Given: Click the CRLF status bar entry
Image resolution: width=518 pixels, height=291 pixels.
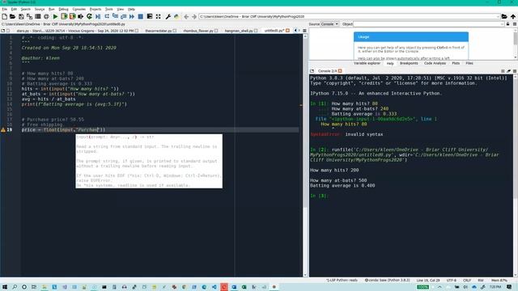Looking at the screenshot, I should tap(467, 280).
